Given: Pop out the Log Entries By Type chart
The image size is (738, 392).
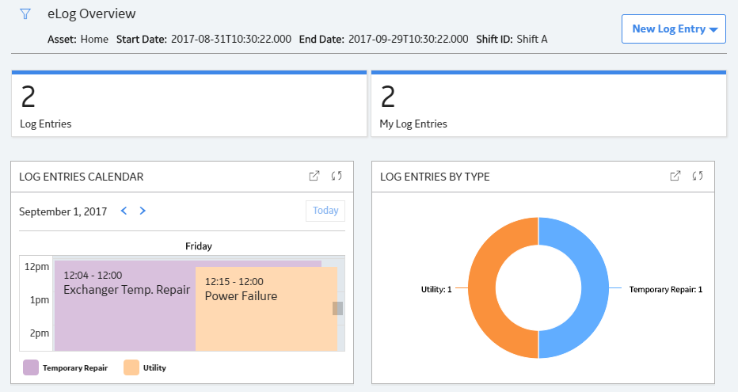Looking at the screenshot, I should click(675, 176).
